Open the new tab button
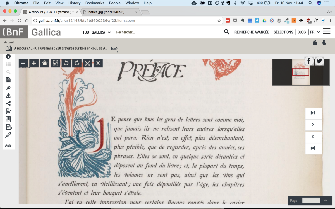The width and height of the screenshot is (335, 209). click(145, 12)
